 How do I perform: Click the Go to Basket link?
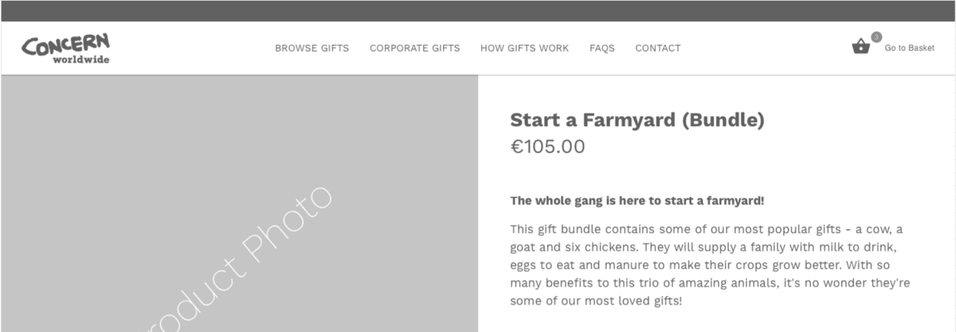pos(909,48)
